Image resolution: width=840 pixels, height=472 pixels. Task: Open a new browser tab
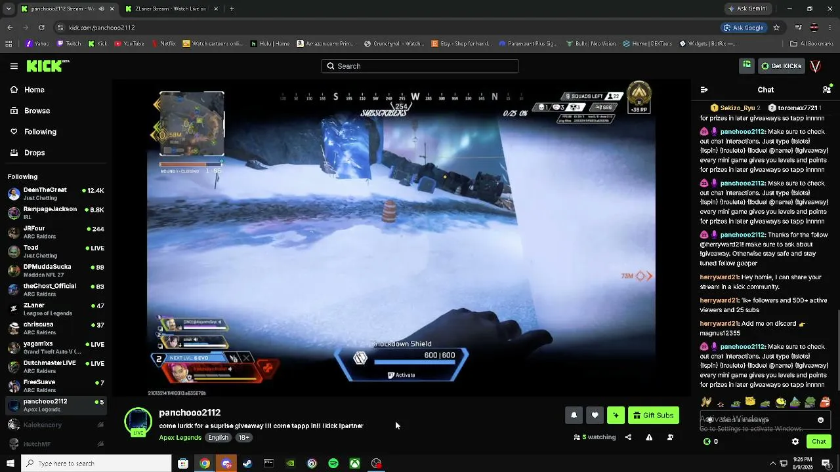pyautogui.click(x=232, y=9)
